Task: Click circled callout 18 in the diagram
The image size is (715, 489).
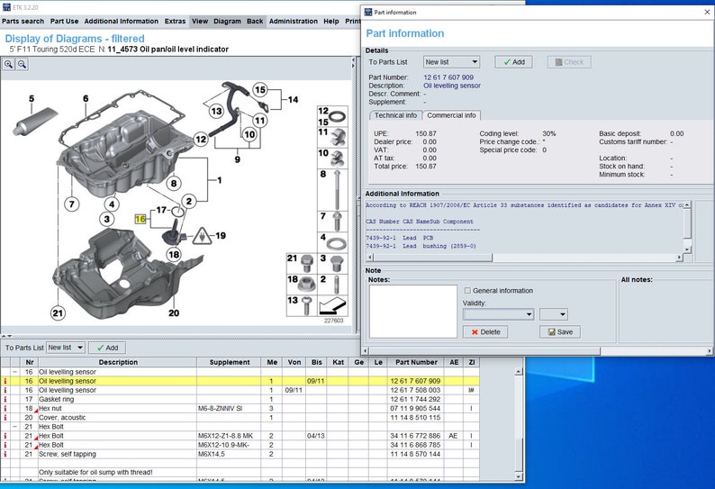Action: tap(174, 255)
